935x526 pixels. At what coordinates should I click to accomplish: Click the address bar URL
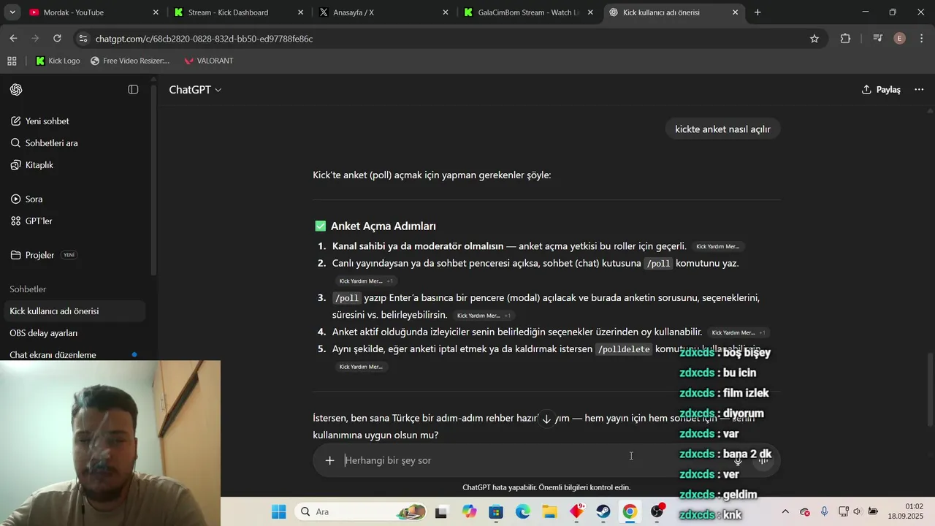204,39
